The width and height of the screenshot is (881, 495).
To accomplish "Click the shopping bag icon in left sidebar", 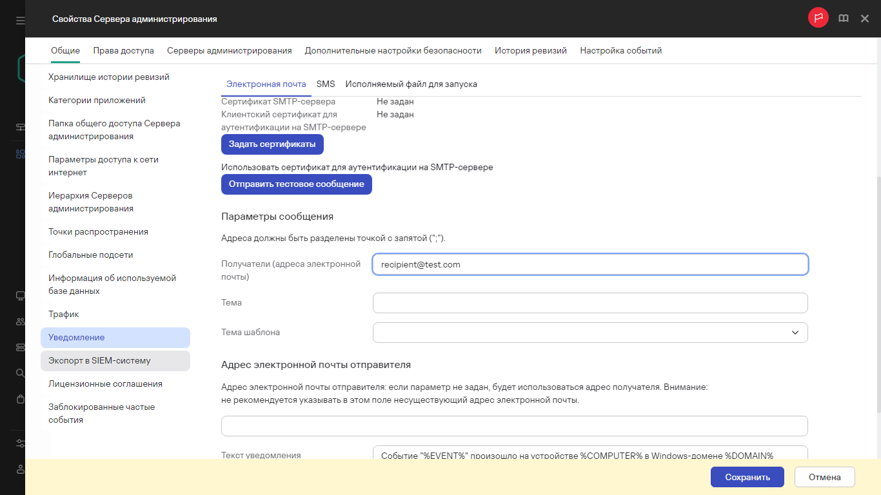I will 20,399.
